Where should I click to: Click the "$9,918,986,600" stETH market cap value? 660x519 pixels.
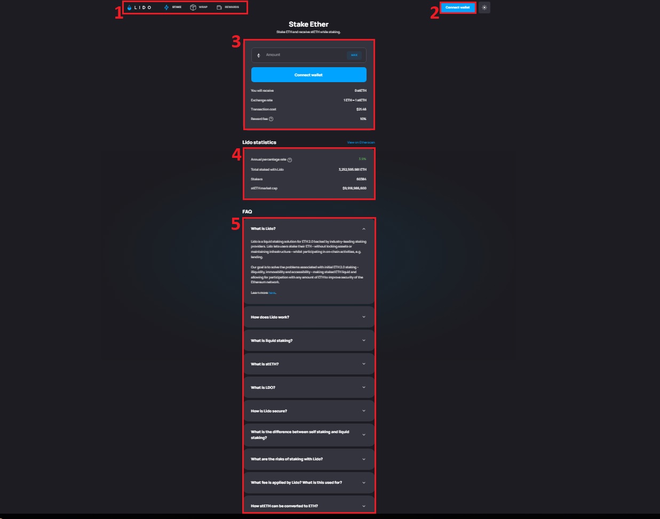(354, 188)
